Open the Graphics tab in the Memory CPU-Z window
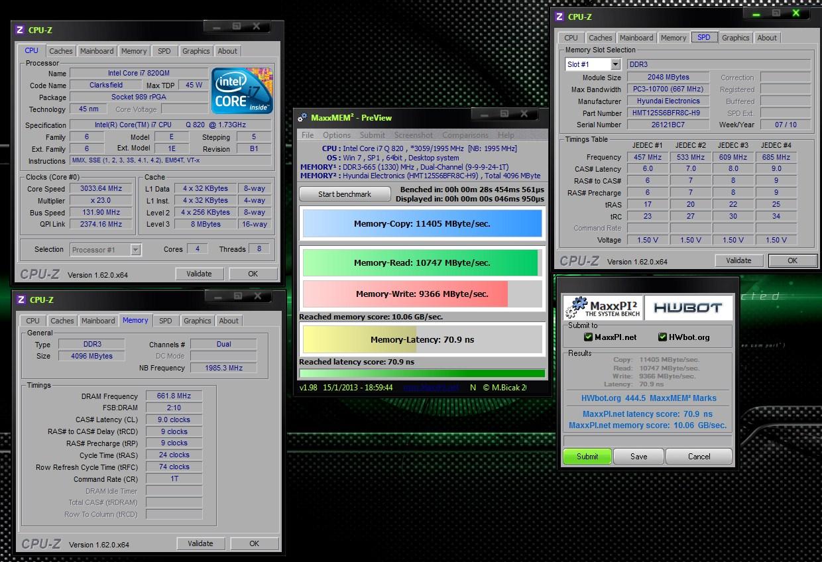Viewport: 822px width, 562px height. [198, 321]
